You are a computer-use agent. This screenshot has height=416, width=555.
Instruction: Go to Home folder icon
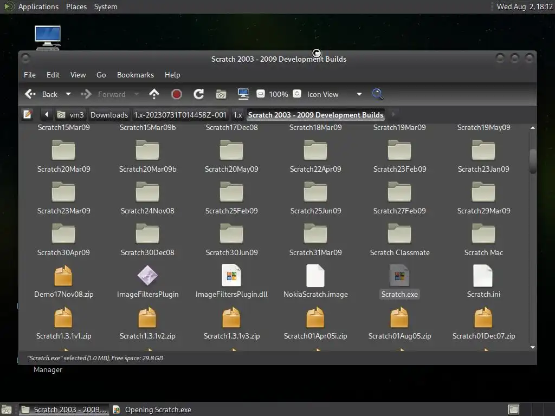[x=221, y=94]
